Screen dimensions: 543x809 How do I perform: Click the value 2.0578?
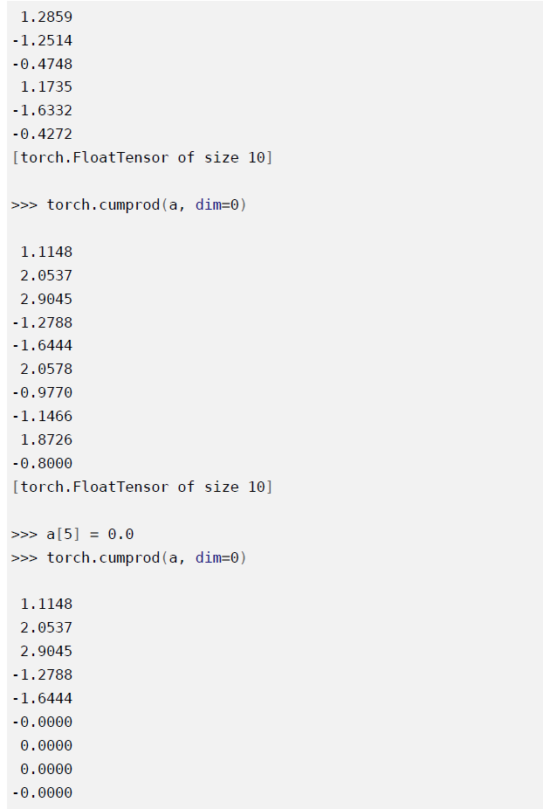point(46,369)
